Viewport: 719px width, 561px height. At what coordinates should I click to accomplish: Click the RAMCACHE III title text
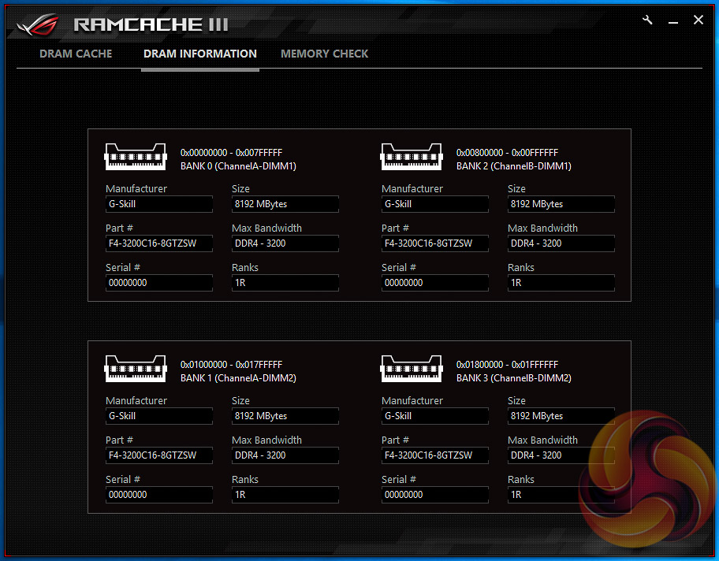coord(151,24)
